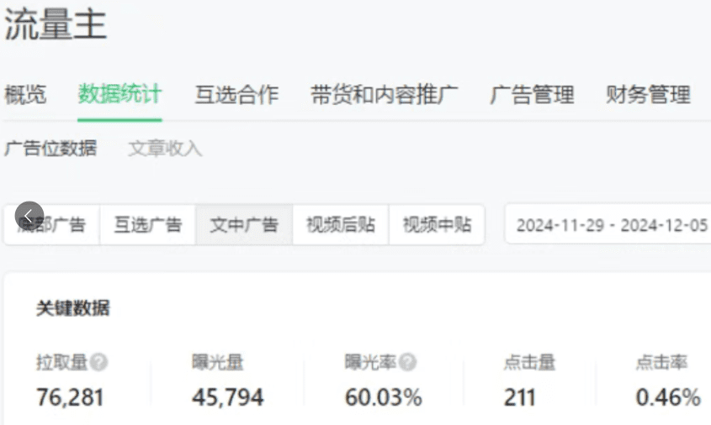Click help icon beside 曝光率
This screenshot has width=711, height=425.
tap(408, 362)
